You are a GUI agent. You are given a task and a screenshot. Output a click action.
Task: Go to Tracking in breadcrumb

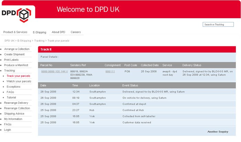click(39, 41)
